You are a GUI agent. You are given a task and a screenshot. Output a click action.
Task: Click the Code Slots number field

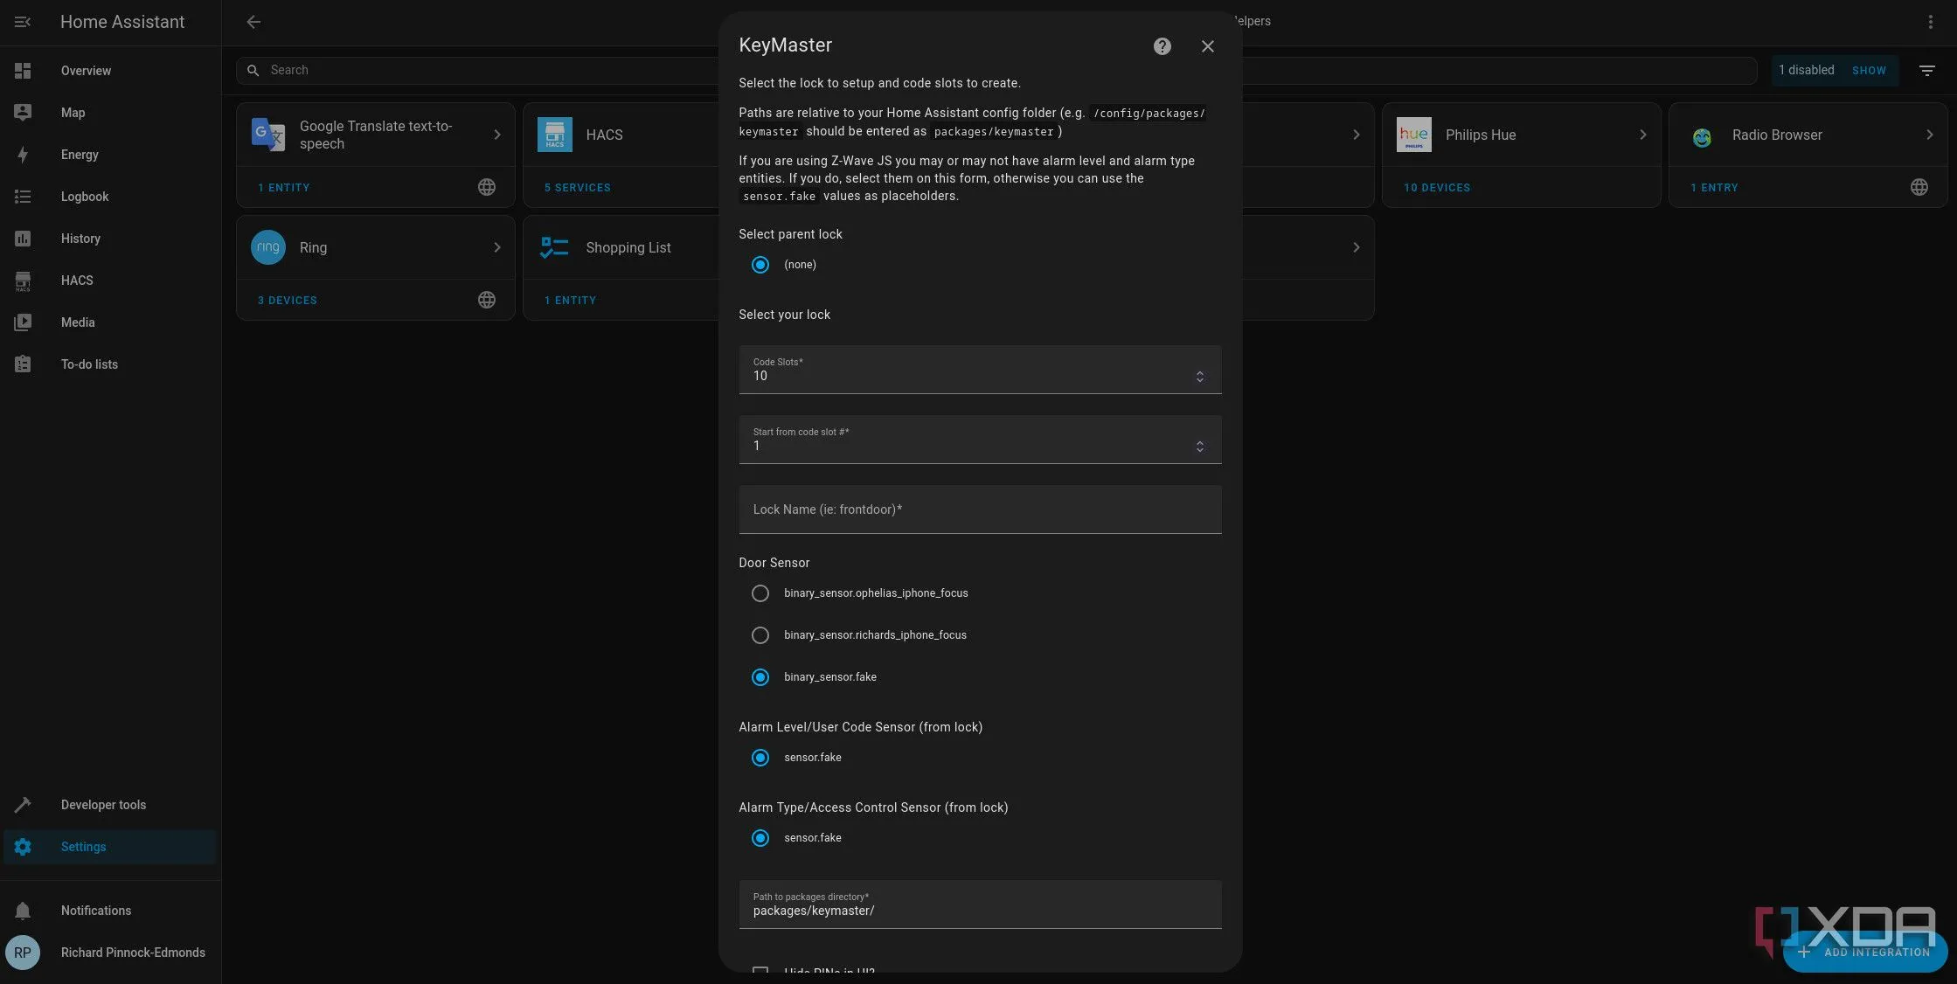coord(980,370)
